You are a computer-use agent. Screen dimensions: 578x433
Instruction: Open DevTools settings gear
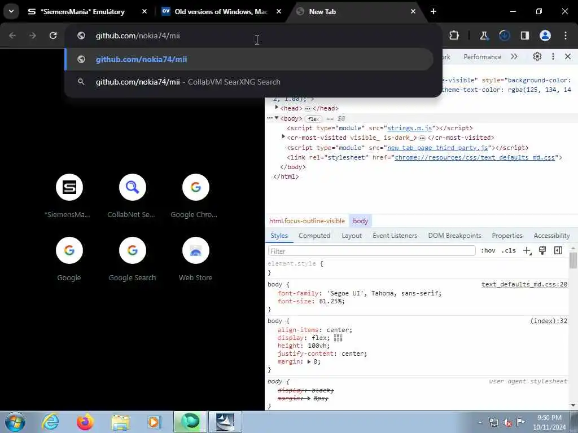[537, 57]
